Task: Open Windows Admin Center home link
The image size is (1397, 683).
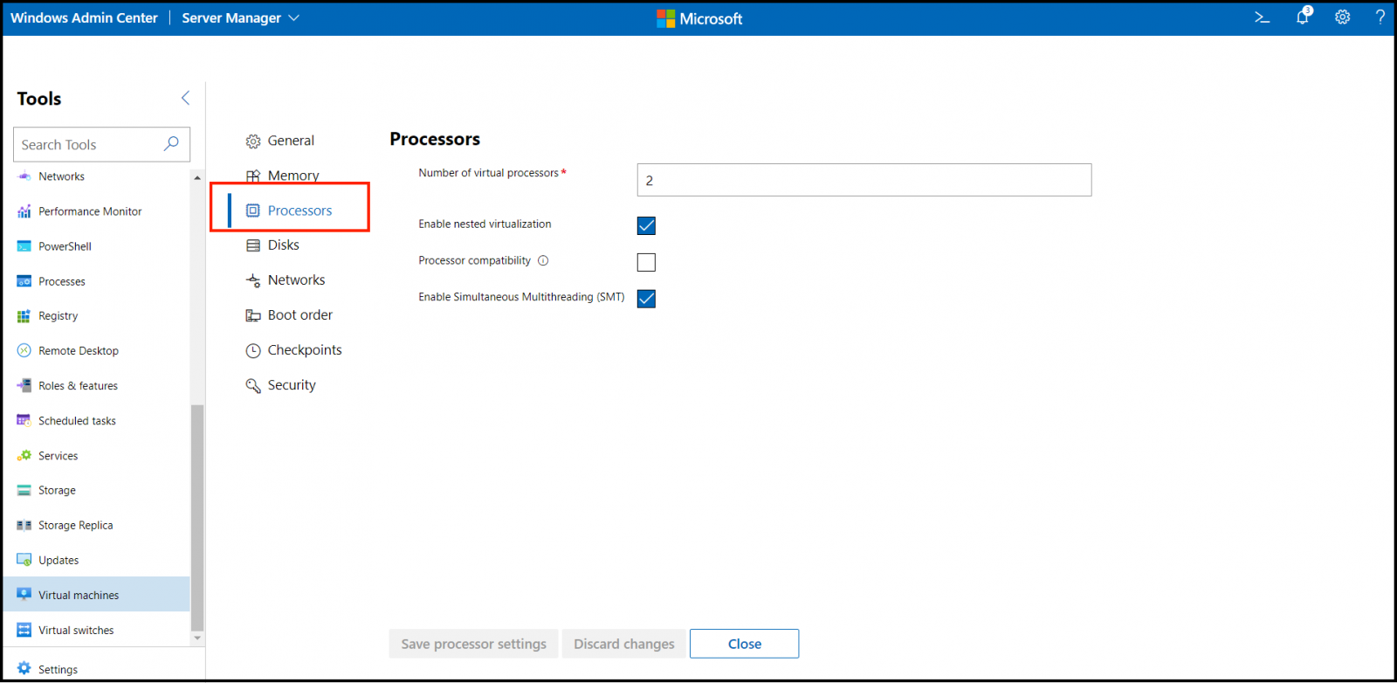Action: pyautogui.click(x=84, y=18)
